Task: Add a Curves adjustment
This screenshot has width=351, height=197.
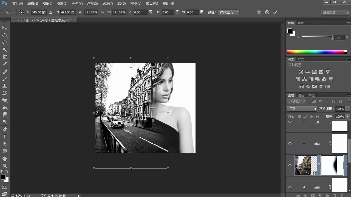Action: click(314, 72)
